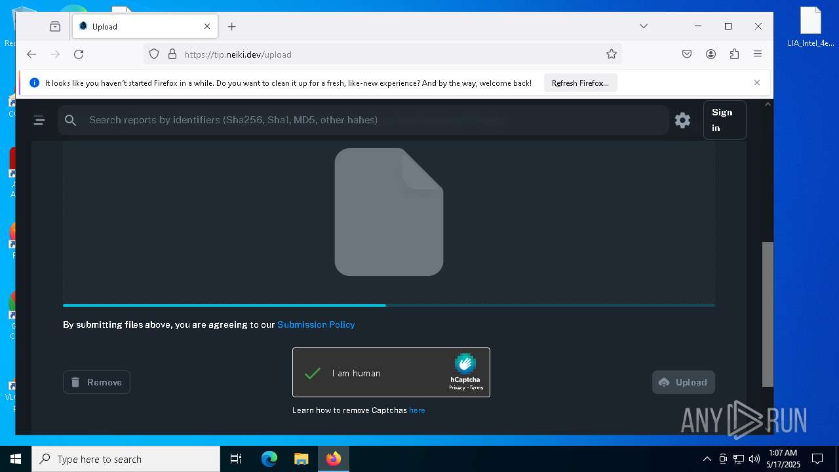Viewport: 839px width, 472px height.
Task: Open the Pocket save icon
Action: pyautogui.click(x=687, y=54)
